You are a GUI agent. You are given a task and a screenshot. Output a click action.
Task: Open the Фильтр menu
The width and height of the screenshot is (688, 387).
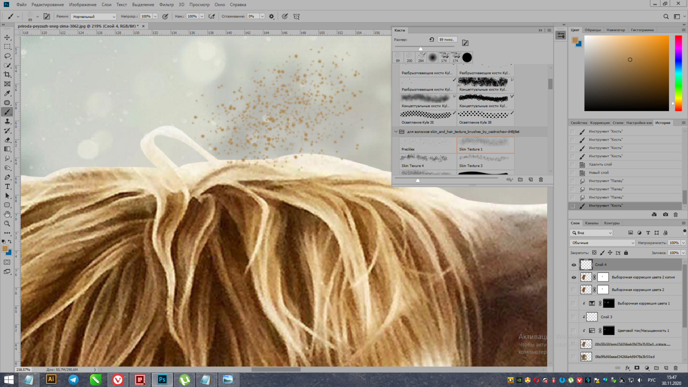coord(166,5)
